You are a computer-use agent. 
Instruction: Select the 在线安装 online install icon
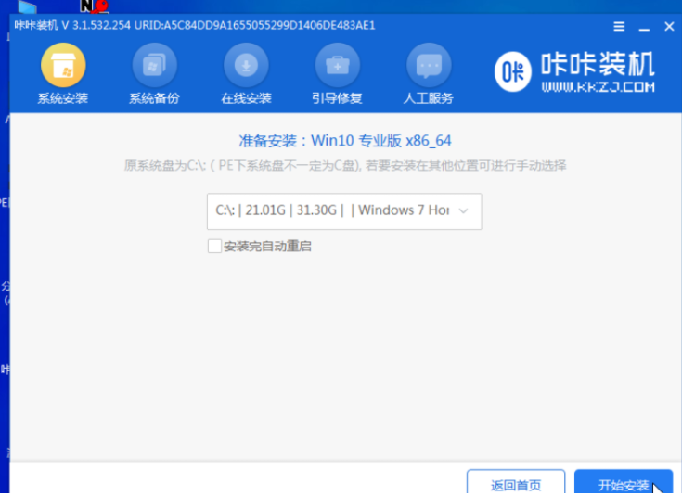click(246, 65)
